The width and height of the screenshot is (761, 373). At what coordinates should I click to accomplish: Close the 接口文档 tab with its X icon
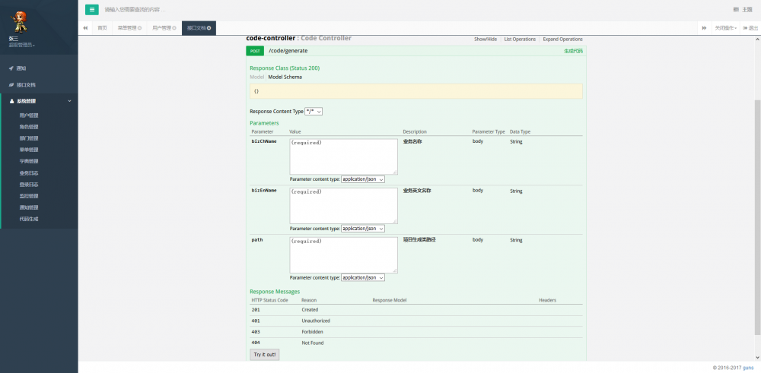point(210,28)
